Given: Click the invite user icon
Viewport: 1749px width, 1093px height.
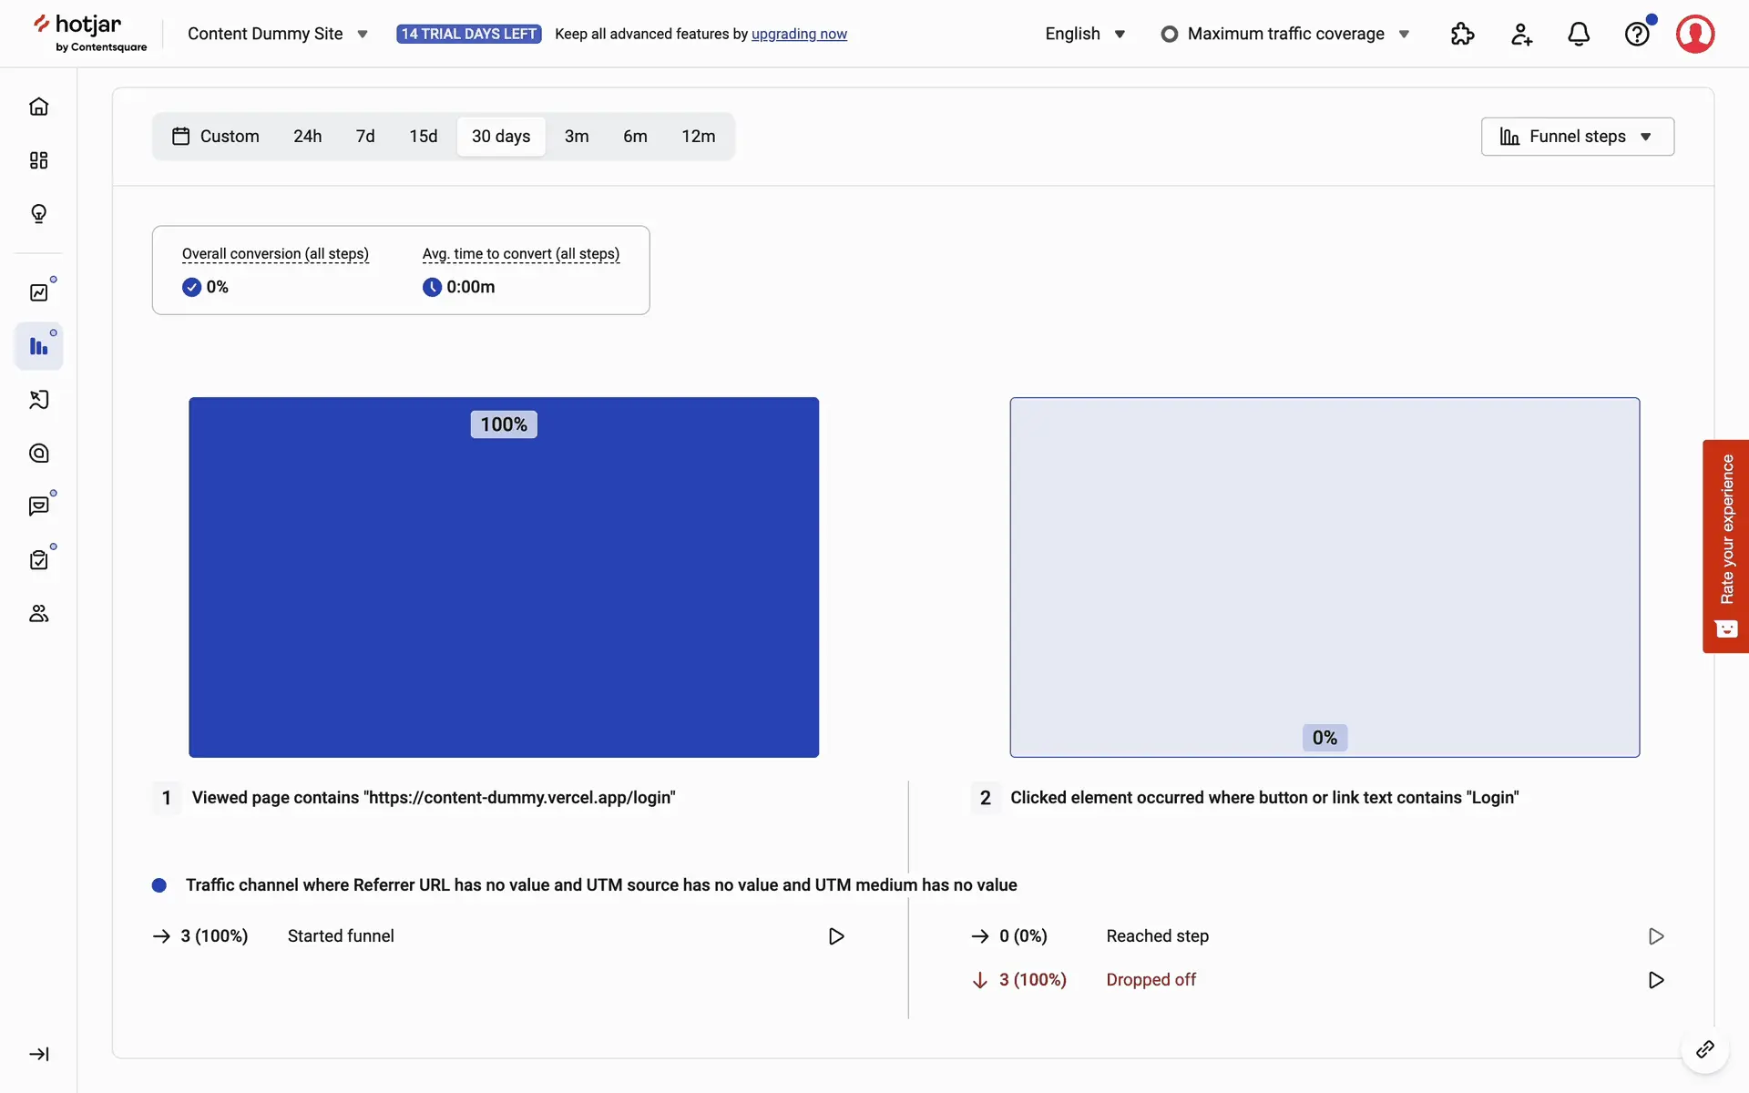Looking at the screenshot, I should pyautogui.click(x=1520, y=34).
